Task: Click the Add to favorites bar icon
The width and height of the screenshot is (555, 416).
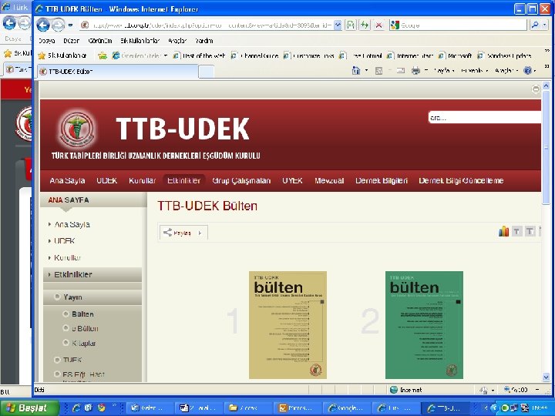Action: click(103, 55)
